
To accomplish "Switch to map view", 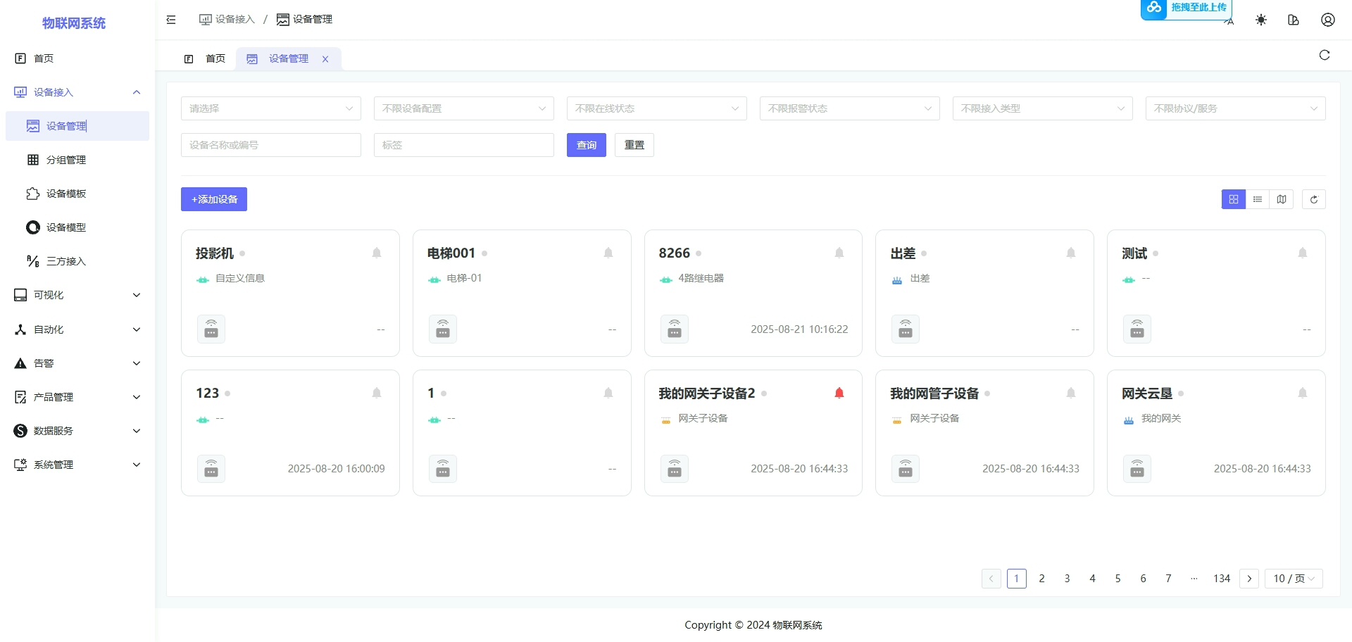I will click(x=1281, y=199).
